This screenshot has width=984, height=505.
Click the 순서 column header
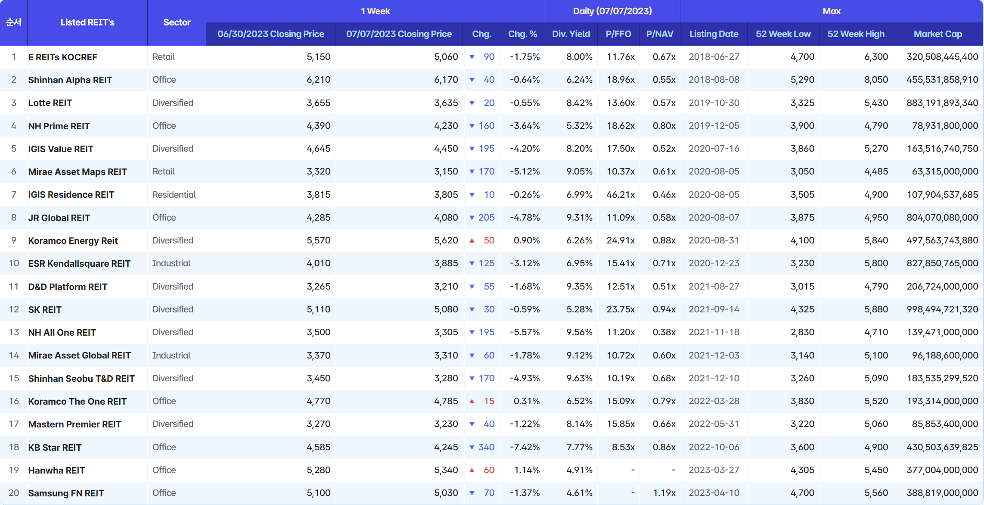click(x=13, y=22)
